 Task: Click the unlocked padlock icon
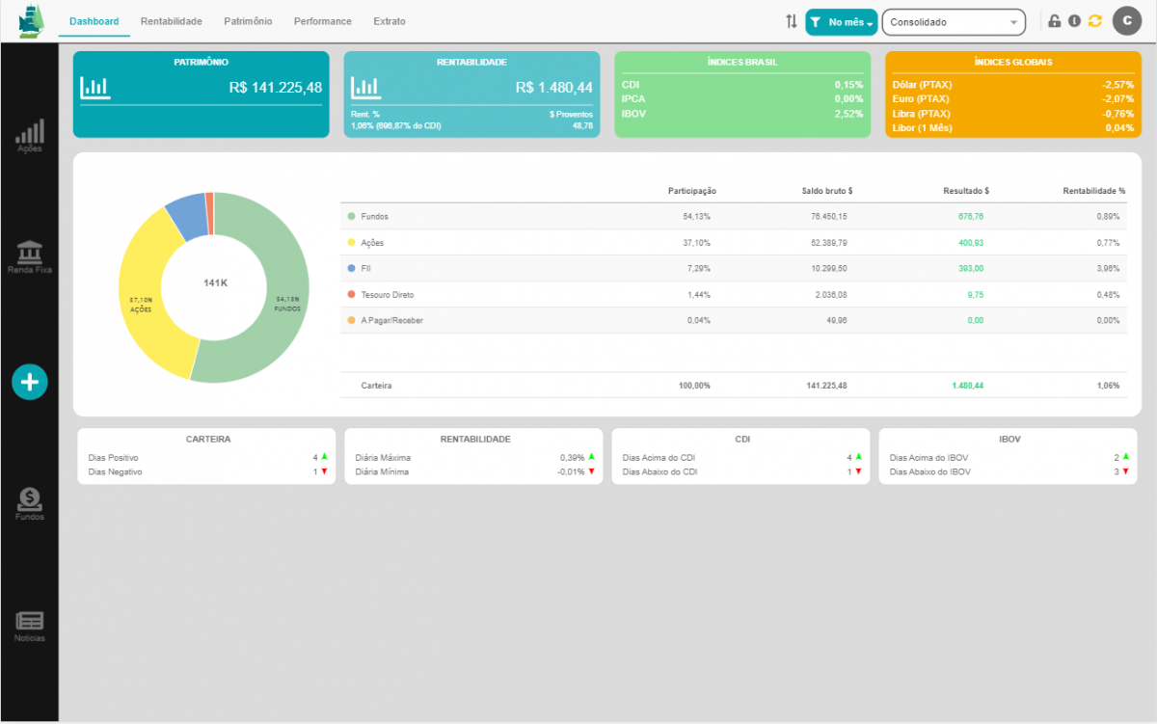(1055, 21)
